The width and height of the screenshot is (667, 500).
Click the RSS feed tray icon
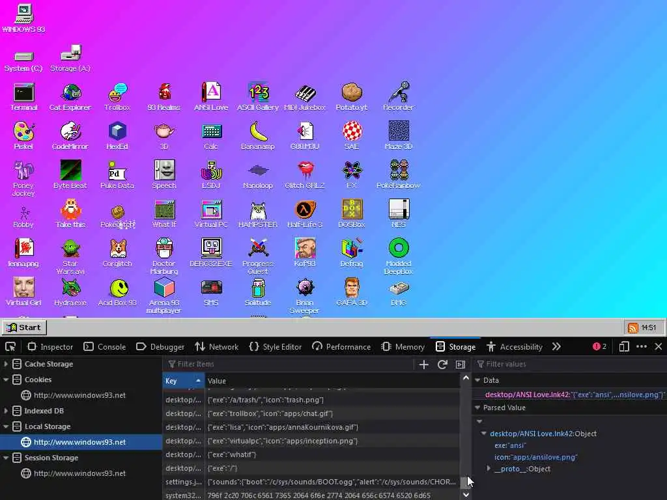pos(633,328)
